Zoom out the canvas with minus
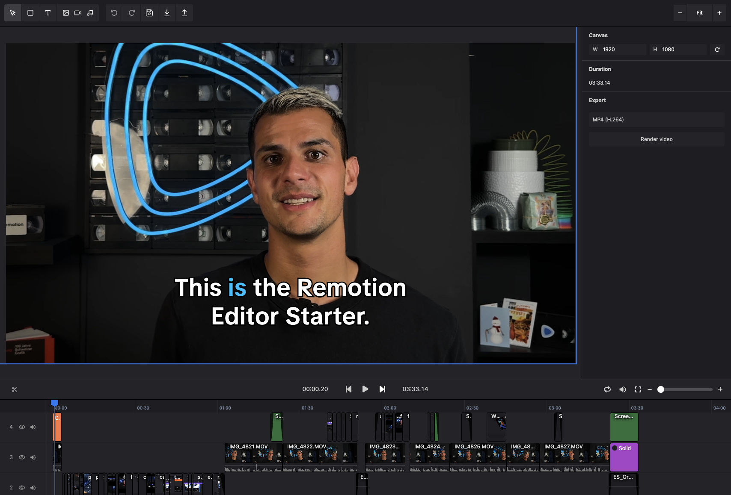Screen dimensions: 731x495 [680, 13]
